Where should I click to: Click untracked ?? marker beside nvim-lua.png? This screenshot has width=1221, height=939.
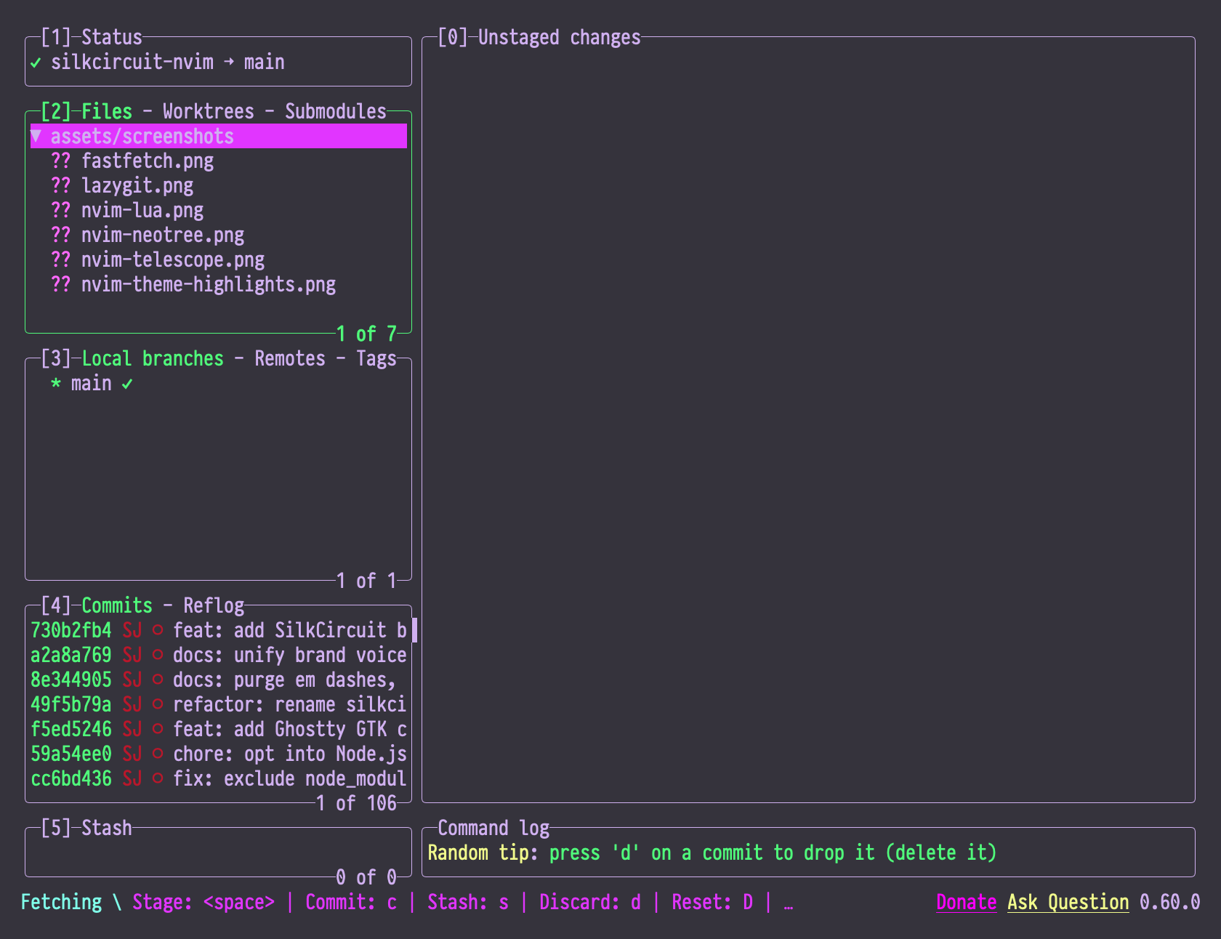(61, 210)
